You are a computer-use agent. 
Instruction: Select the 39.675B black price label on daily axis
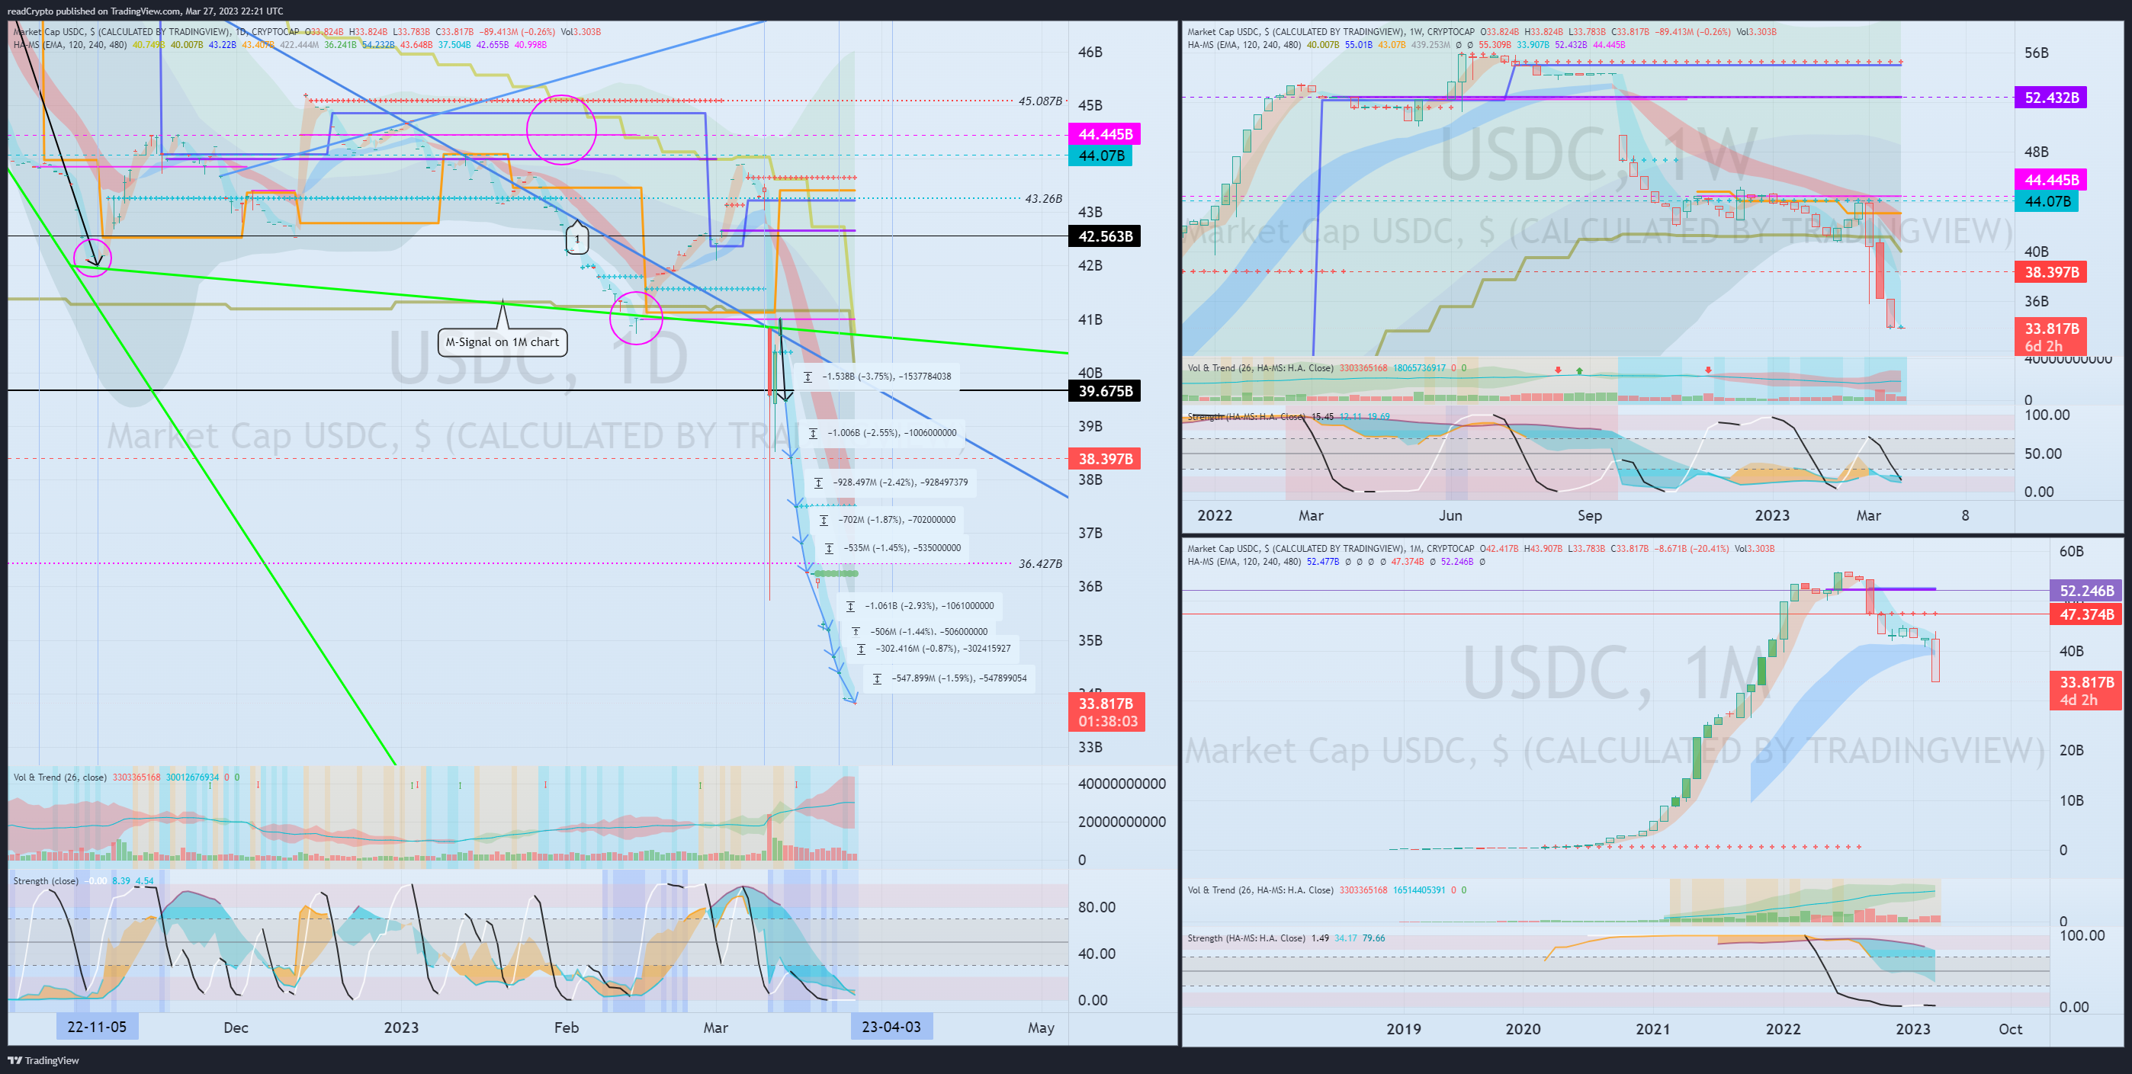pyautogui.click(x=1104, y=390)
